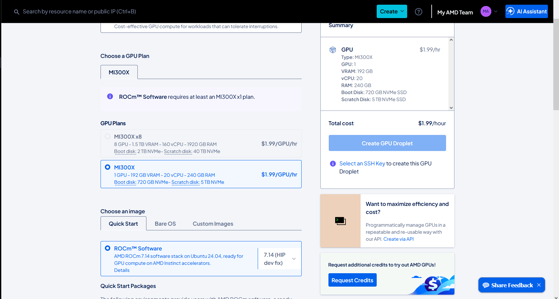The height and width of the screenshot is (299, 559).
Task: Switch to the MI300X plan tab
Action: tap(119, 72)
